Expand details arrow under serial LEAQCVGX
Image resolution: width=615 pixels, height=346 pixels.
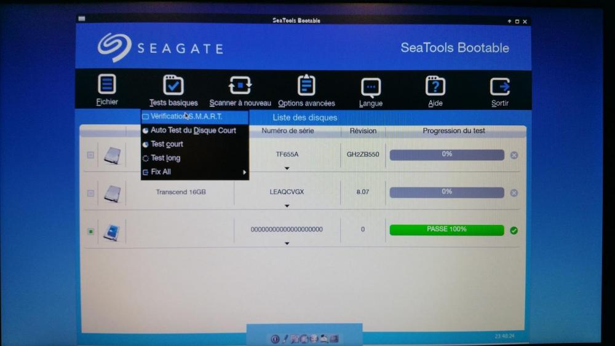coord(287,206)
